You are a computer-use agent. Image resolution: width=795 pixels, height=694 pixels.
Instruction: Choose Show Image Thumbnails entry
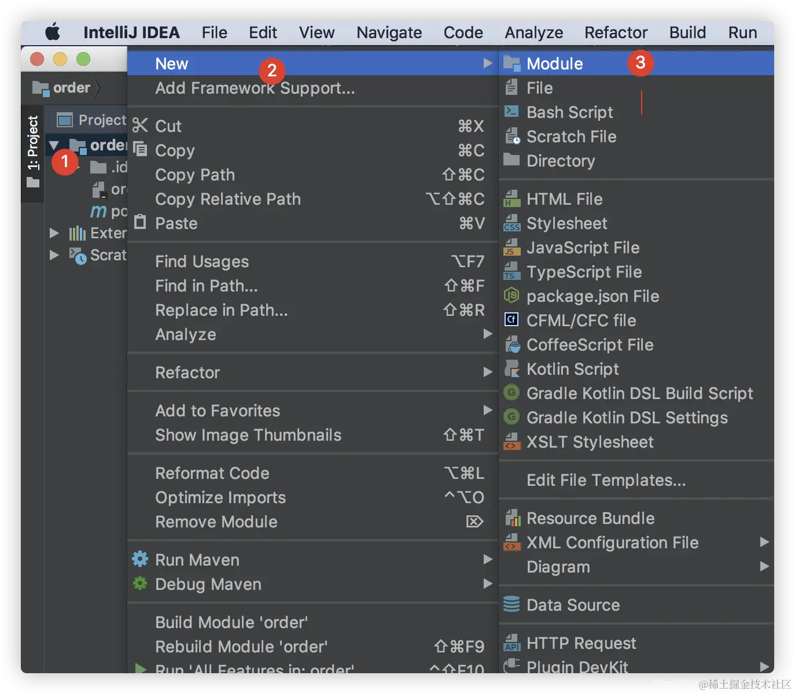tap(312, 435)
